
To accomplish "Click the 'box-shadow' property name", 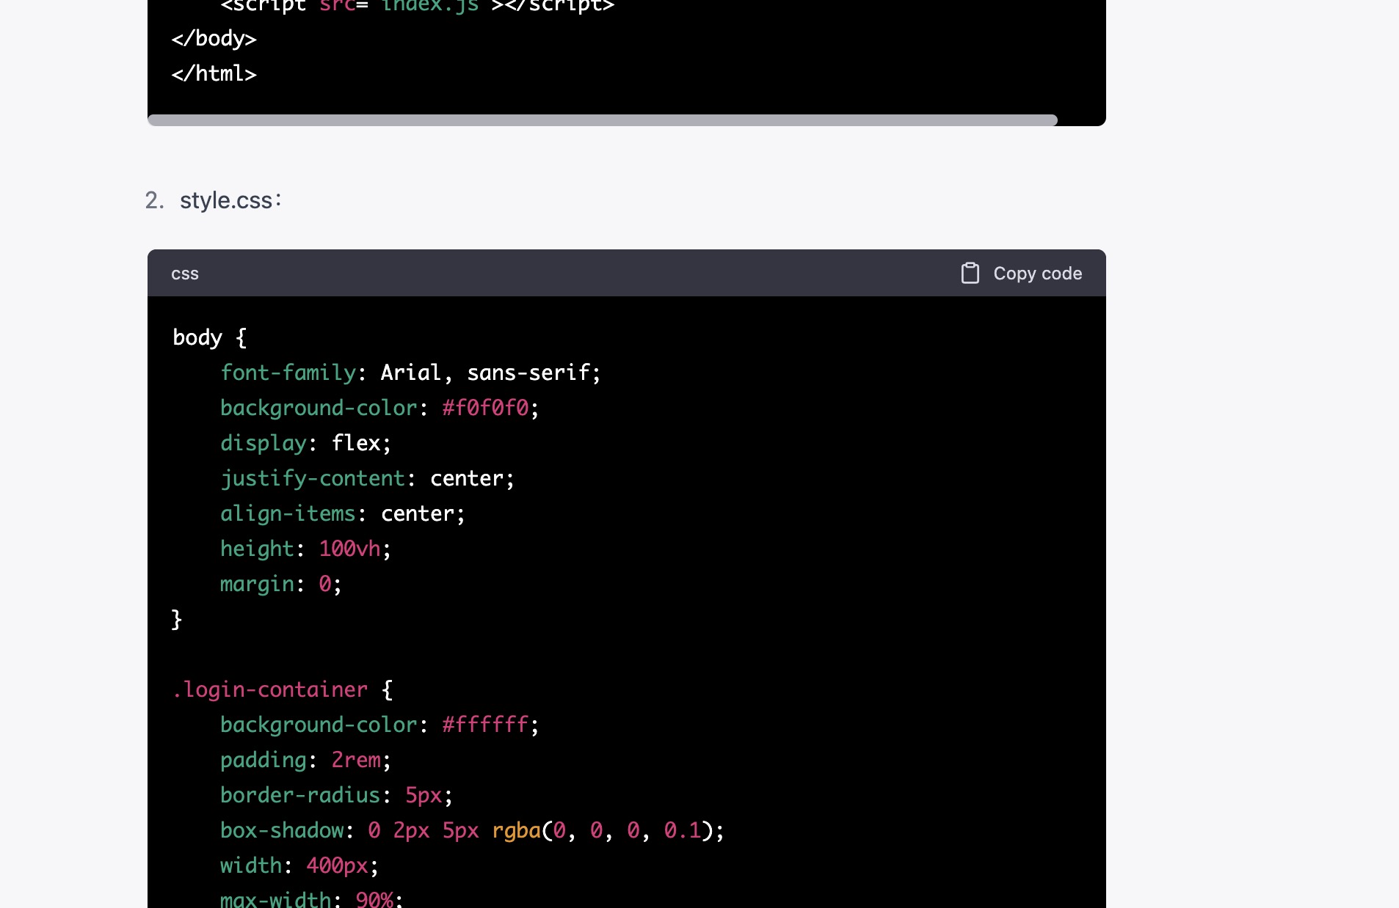I will click(x=282, y=830).
